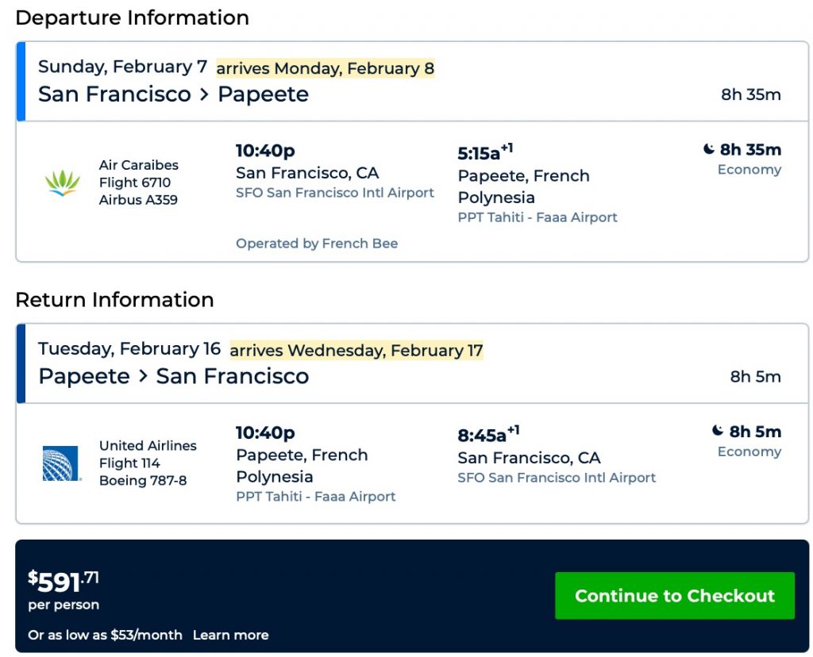
Task: Open the Learn more financing link
Action: click(x=230, y=635)
